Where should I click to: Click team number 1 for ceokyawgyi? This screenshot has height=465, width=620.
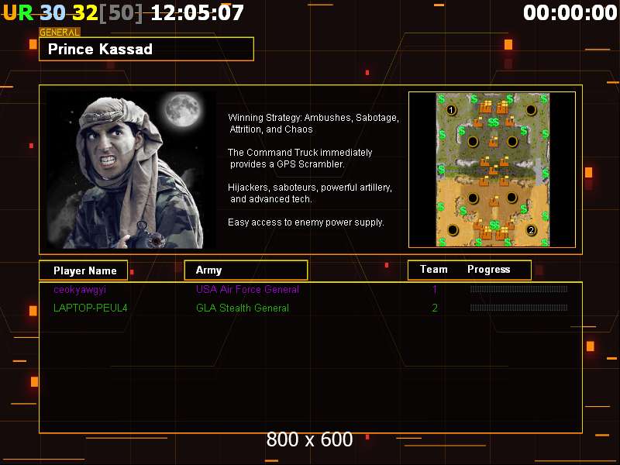[x=435, y=290]
